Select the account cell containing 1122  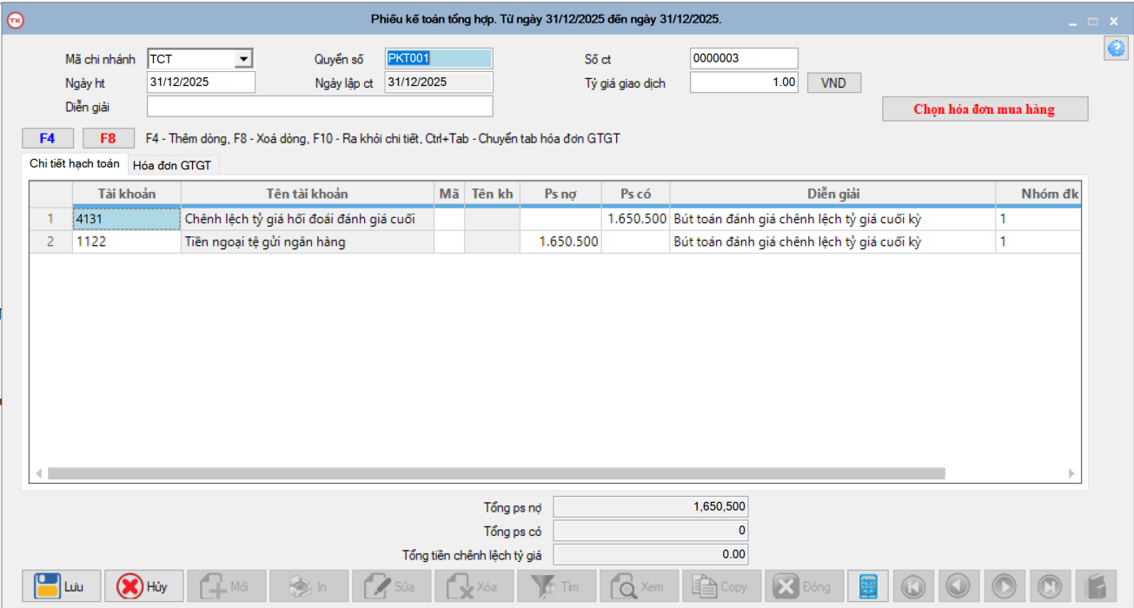pyautogui.click(x=126, y=242)
